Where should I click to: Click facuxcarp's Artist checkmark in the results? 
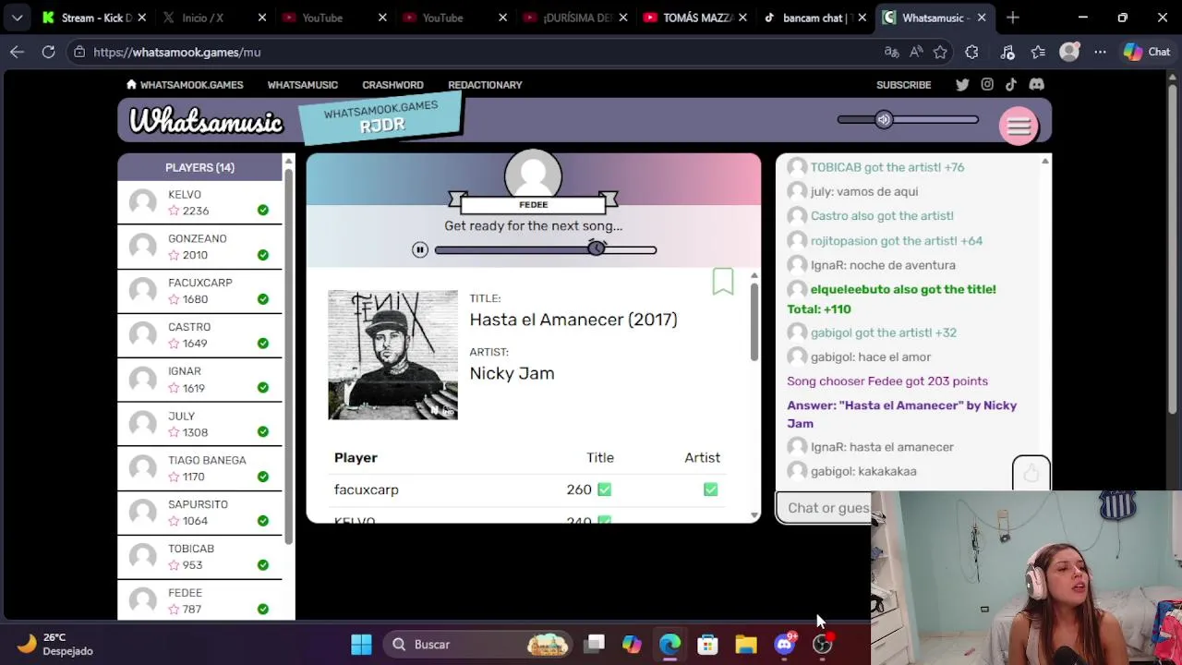click(x=710, y=490)
